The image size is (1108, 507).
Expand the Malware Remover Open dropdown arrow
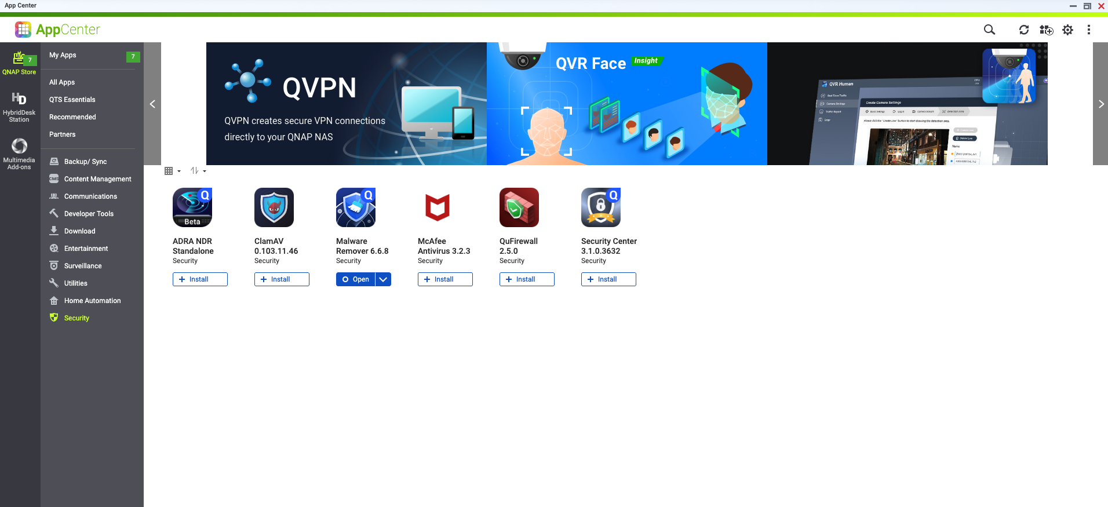point(383,279)
